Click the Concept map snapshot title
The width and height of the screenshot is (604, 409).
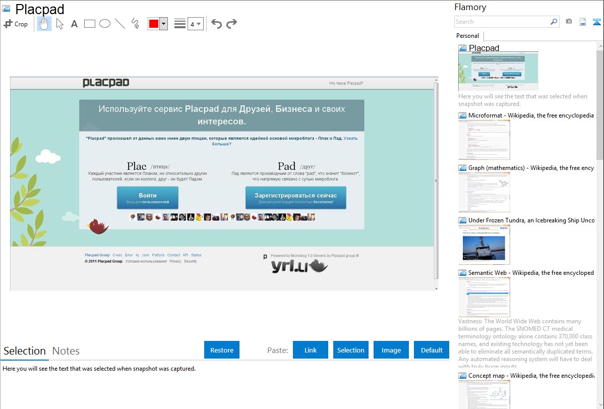coord(531,375)
